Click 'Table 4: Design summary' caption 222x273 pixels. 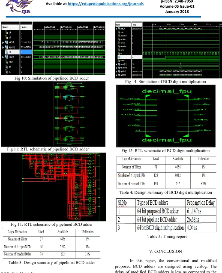[165, 192]
